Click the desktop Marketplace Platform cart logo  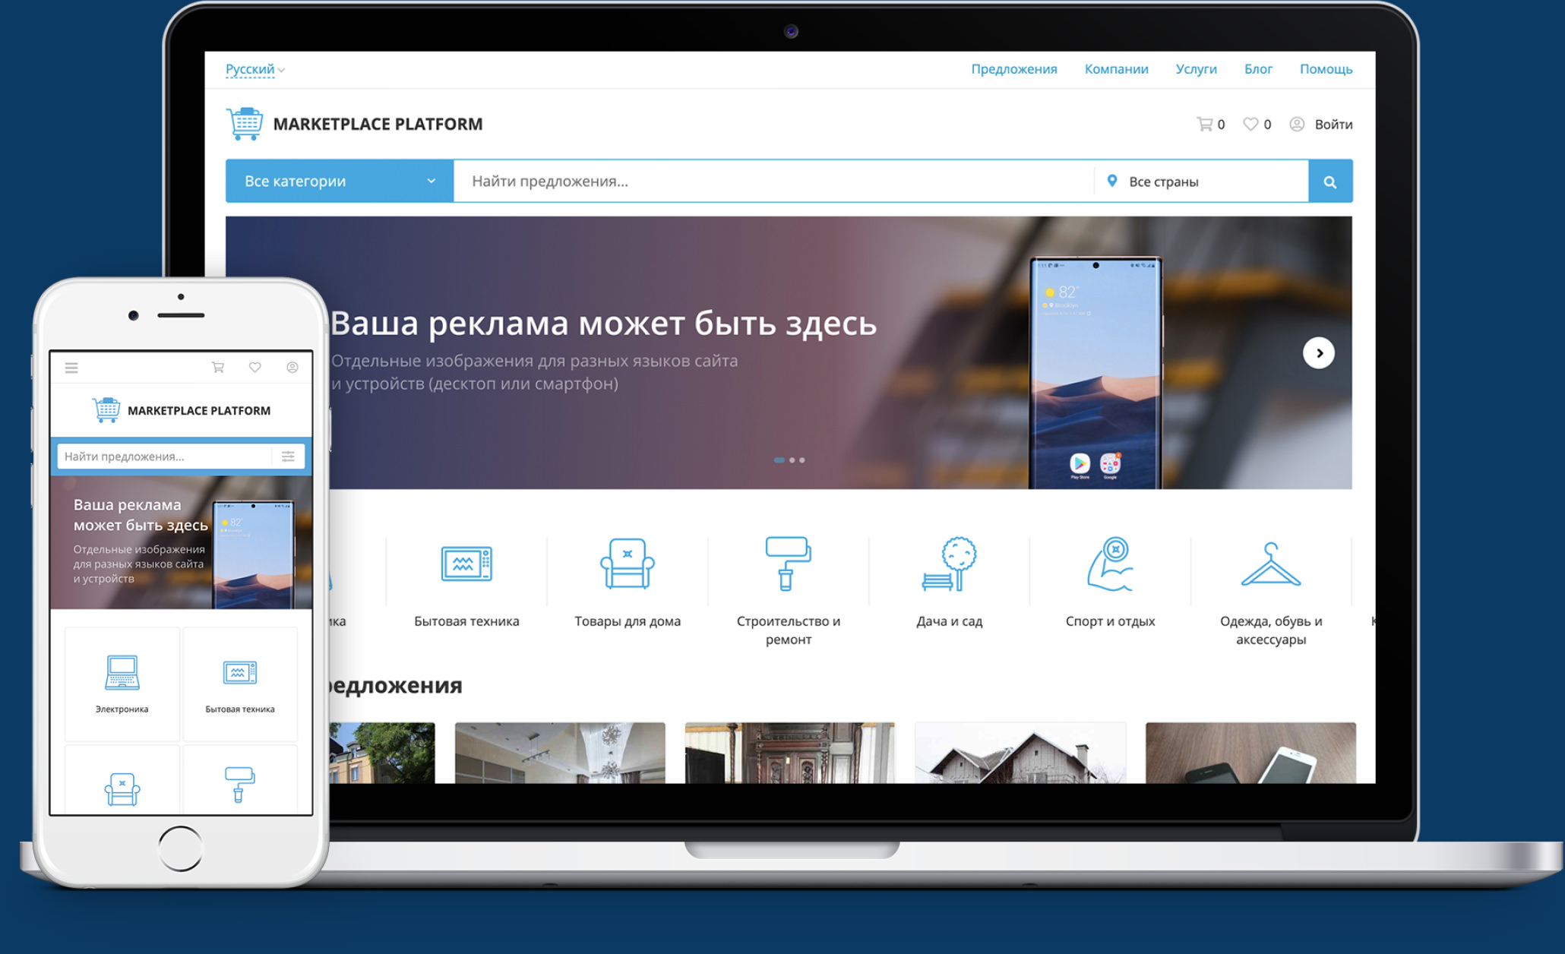click(x=245, y=124)
